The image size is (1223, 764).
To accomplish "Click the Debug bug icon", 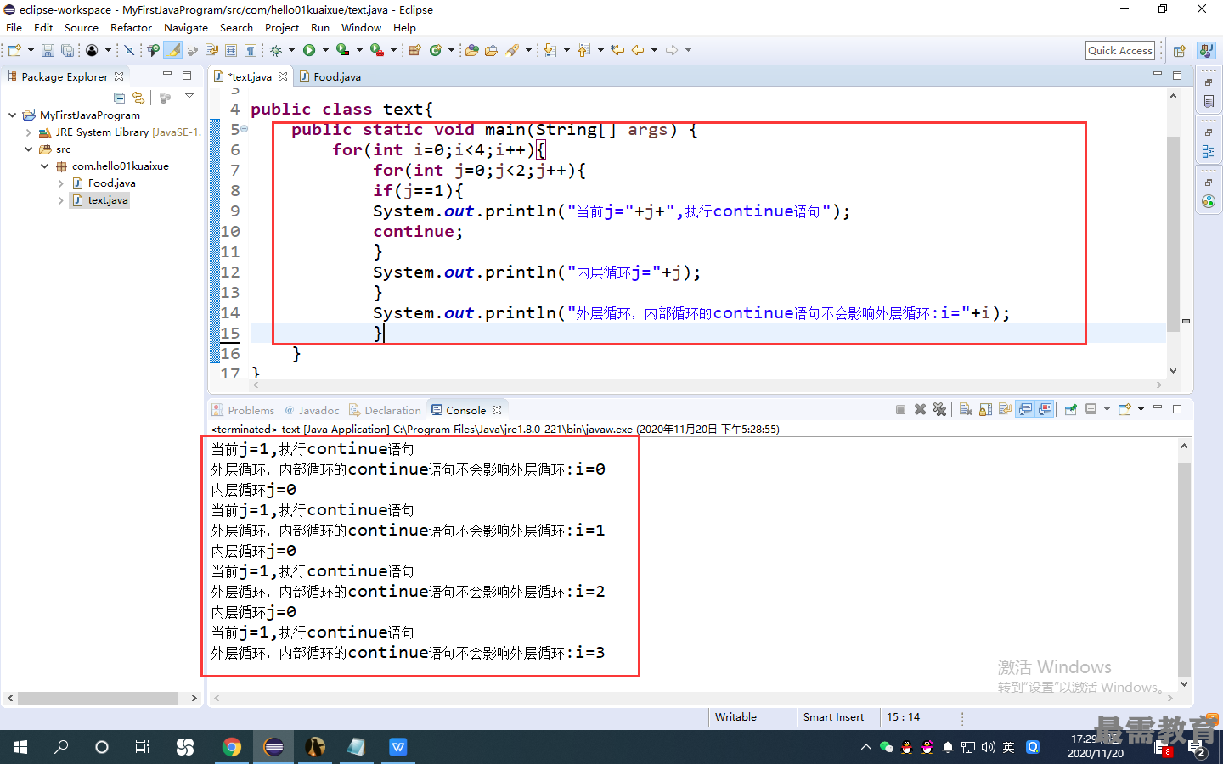I will 275,50.
